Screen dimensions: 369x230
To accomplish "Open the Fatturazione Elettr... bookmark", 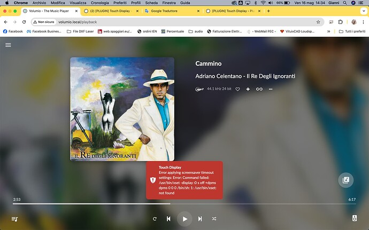I will [225, 31].
